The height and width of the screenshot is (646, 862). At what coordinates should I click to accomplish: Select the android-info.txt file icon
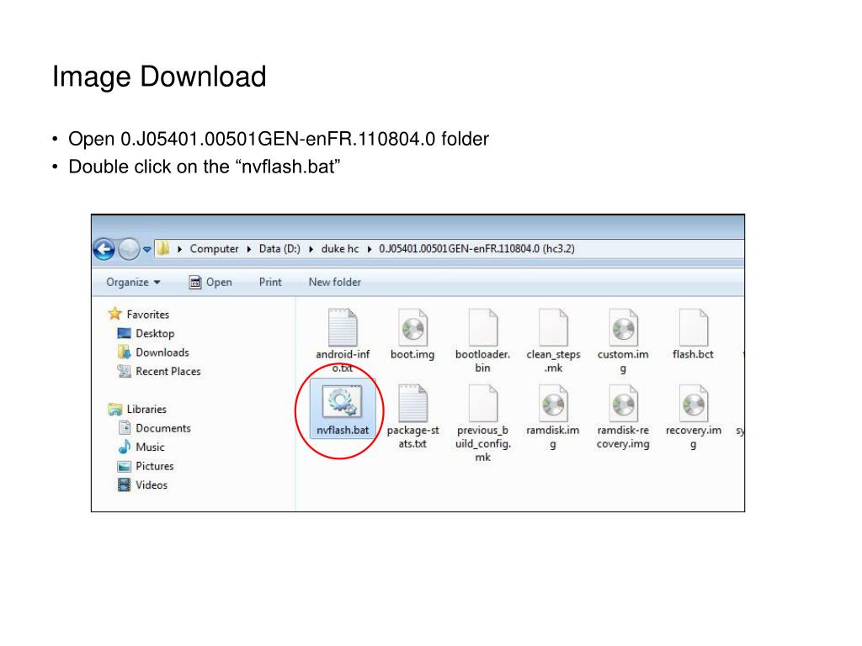(x=343, y=327)
